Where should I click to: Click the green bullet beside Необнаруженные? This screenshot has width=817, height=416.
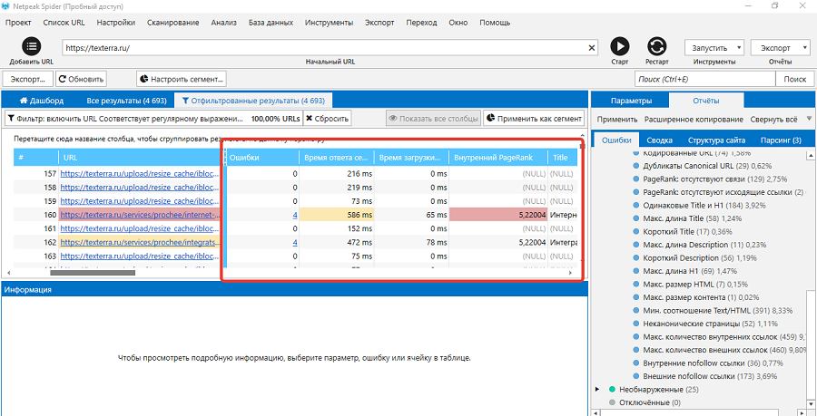coord(612,389)
